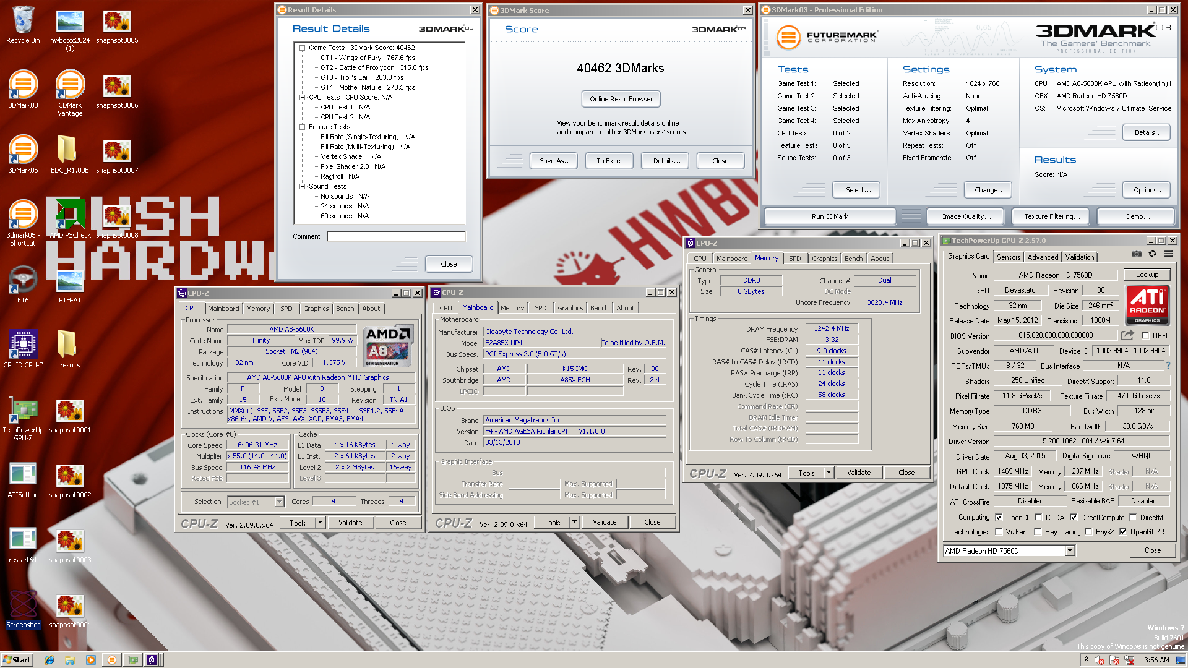Switch to Validation tab in GPU-Z

coord(1079,257)
